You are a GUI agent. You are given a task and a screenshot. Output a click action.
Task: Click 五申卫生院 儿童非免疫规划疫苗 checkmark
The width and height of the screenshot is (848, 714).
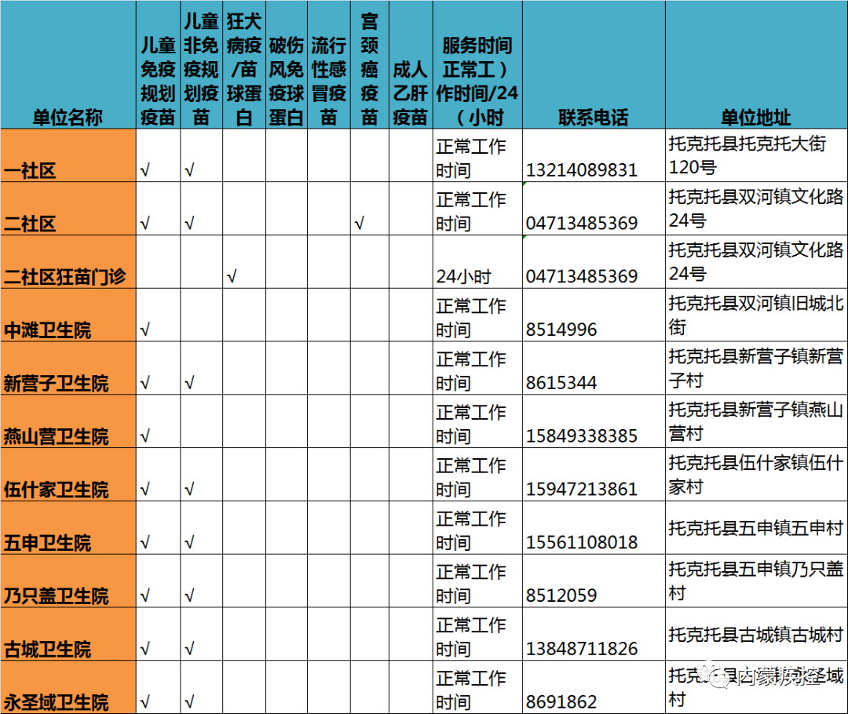pos(189,542)
